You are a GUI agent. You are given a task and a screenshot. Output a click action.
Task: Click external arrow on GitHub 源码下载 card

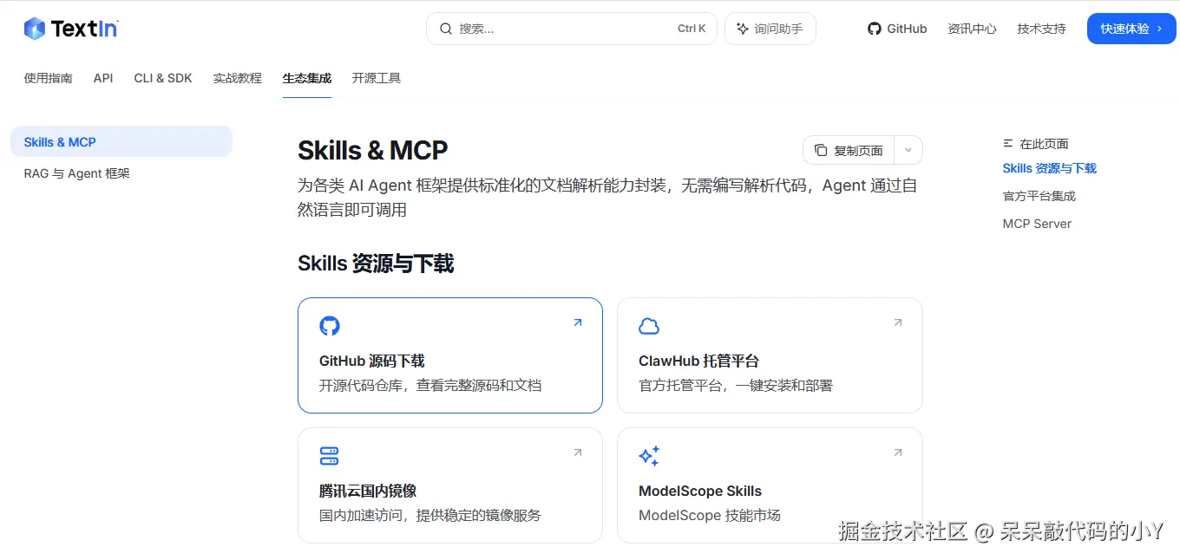click(x=578, y=322)
